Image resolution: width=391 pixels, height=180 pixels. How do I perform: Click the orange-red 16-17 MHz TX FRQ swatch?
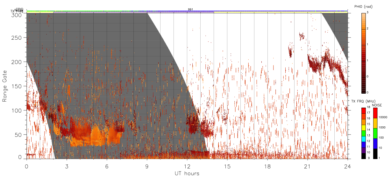coord(363,116)
